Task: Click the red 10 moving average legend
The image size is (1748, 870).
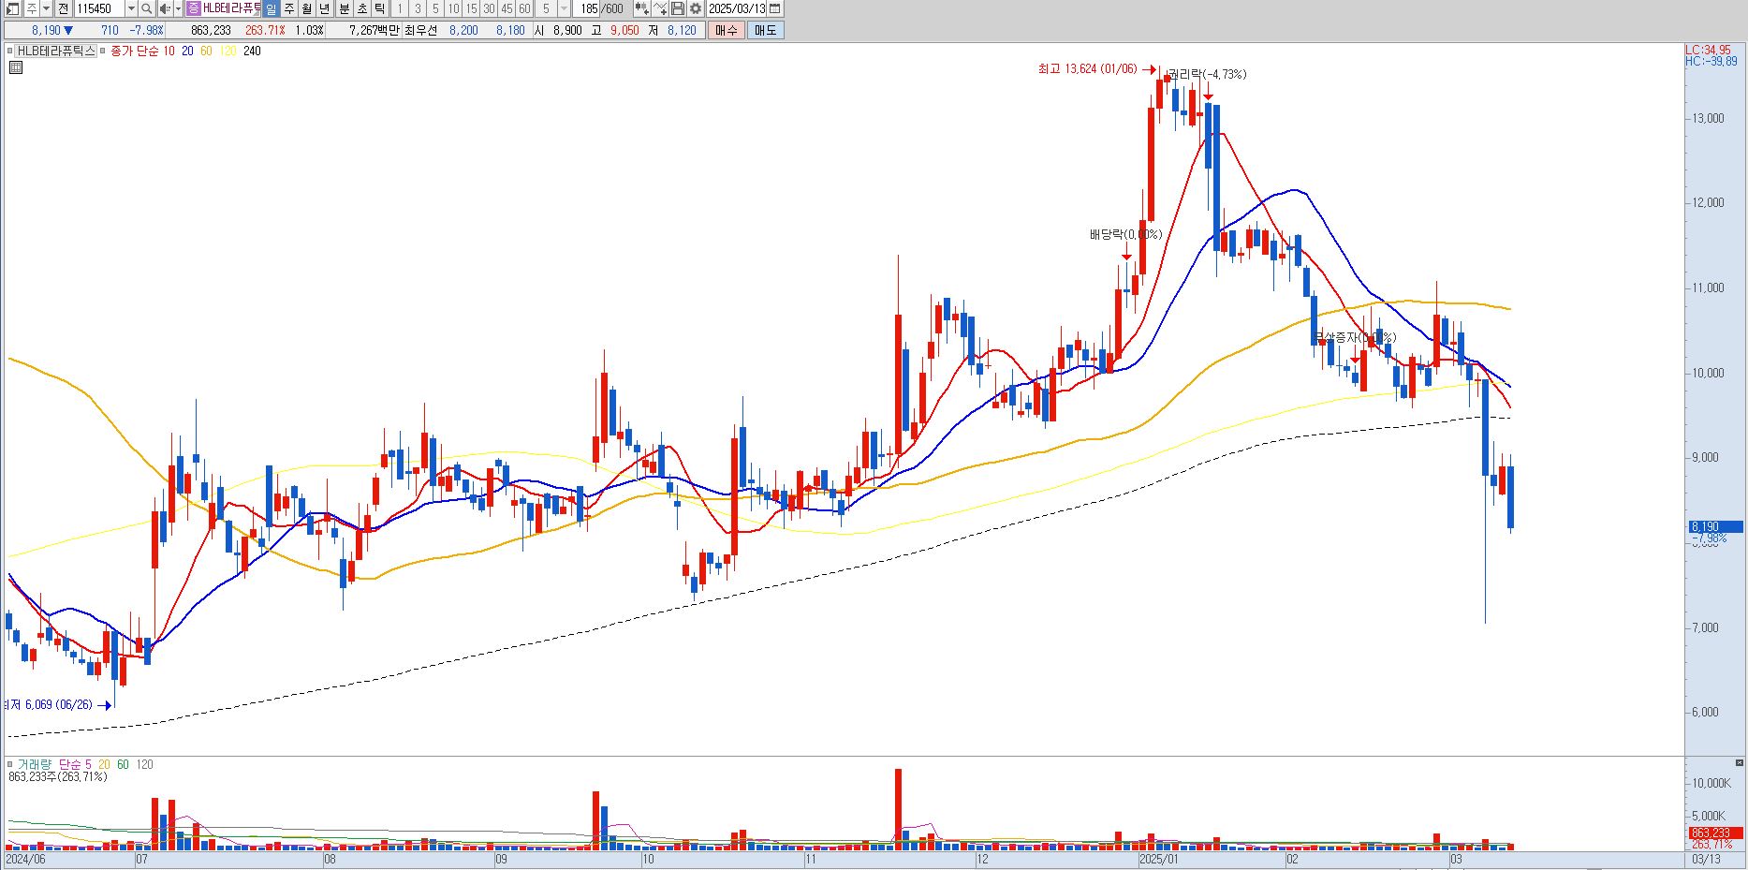Action: 169,52
